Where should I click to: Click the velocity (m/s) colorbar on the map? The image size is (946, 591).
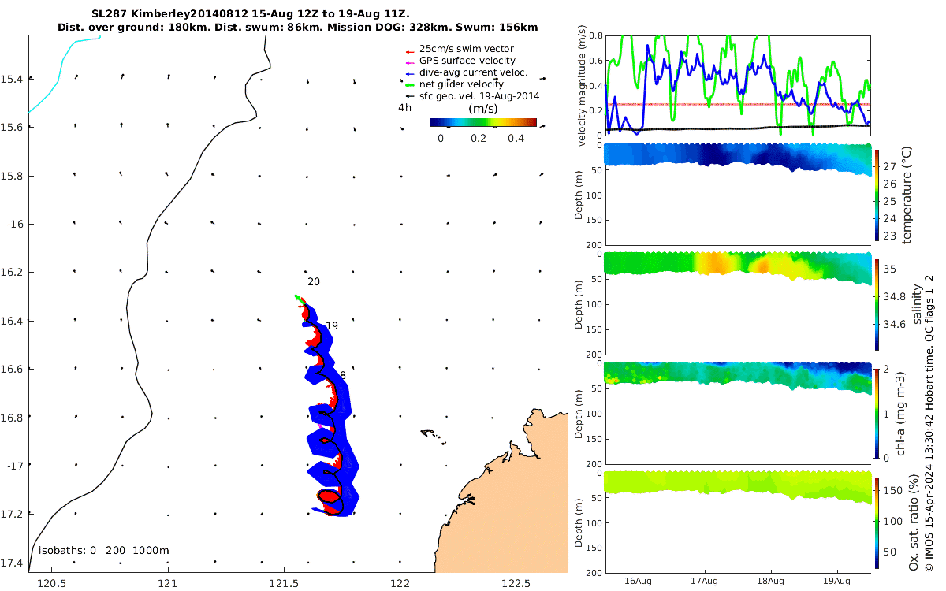pyautogui.click(x=483, y=122)
